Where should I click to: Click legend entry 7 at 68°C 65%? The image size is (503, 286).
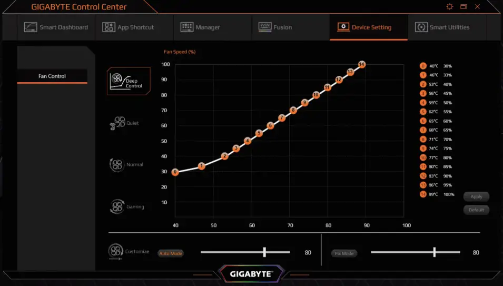436,130
